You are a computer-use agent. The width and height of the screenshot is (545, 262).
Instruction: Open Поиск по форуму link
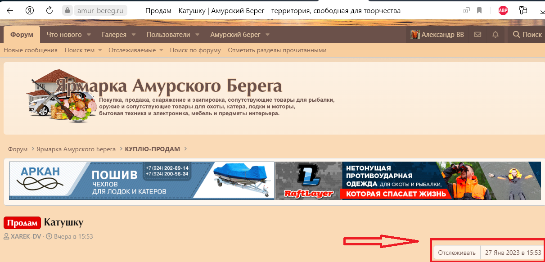[x=195, y=50]
